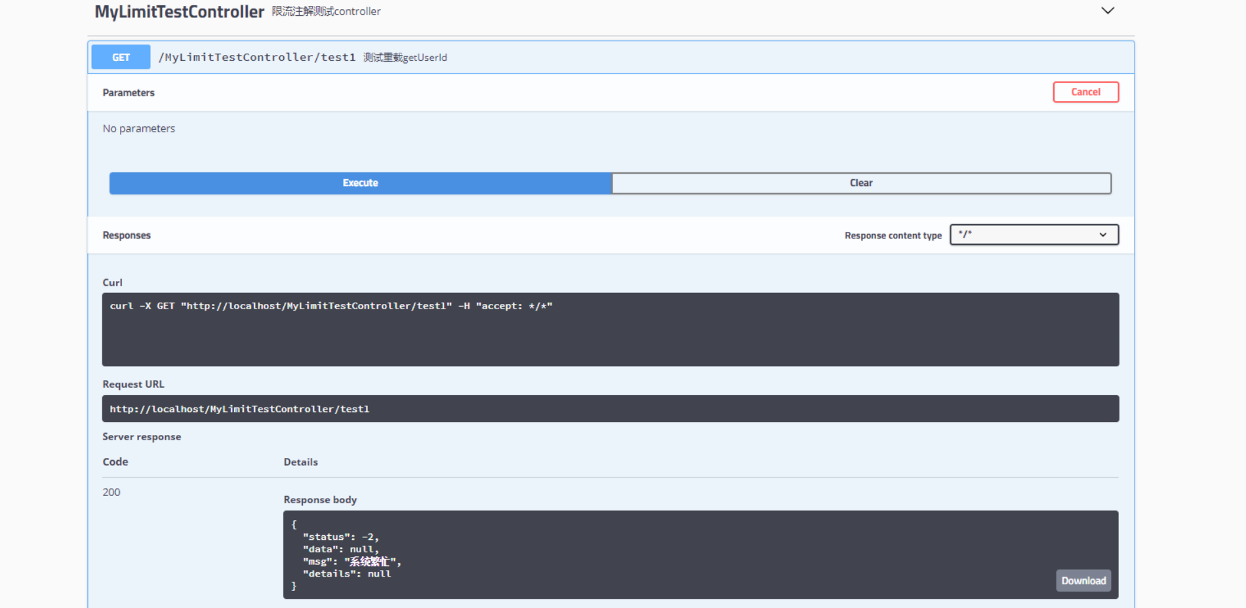Open the Response content type dropdown
This screenshot has height=608, width=1246.
pyautogui.click(x=1034, y=235)
